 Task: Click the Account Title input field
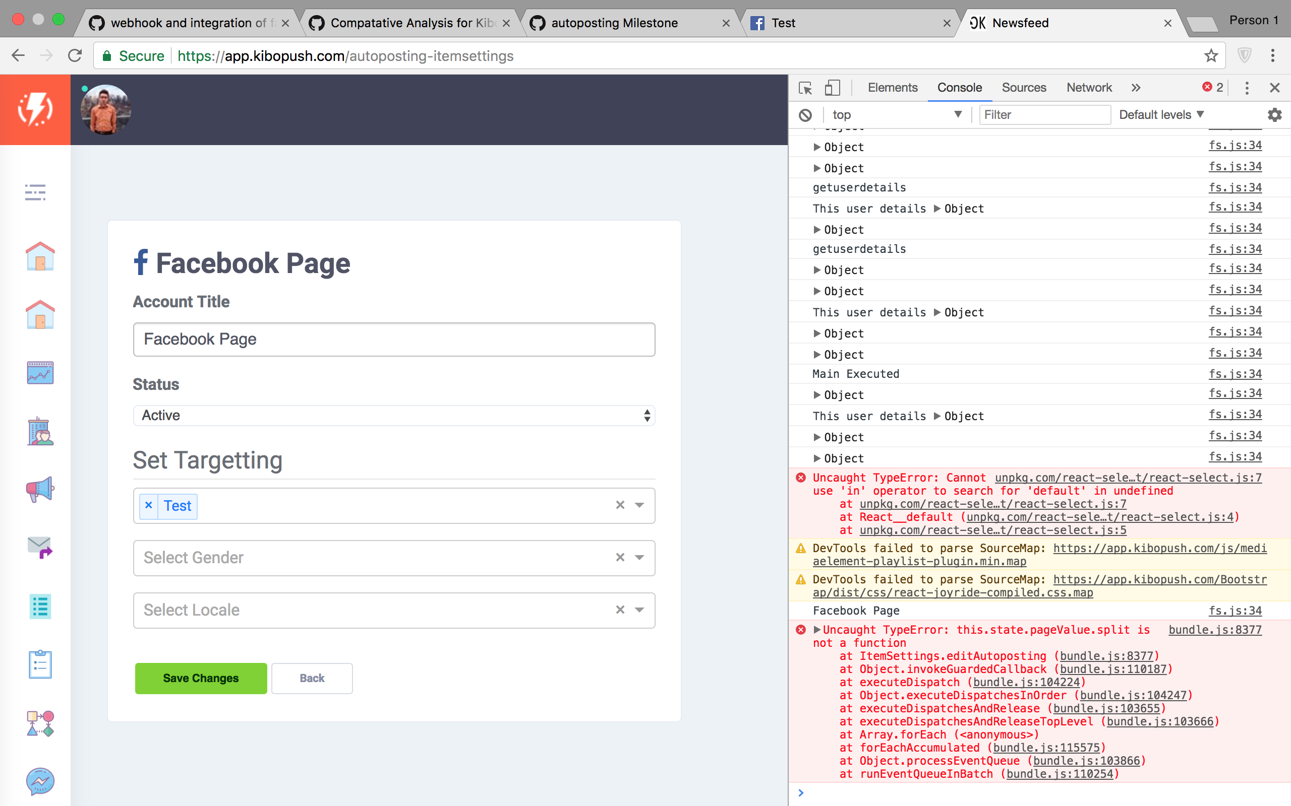[394, 339]
